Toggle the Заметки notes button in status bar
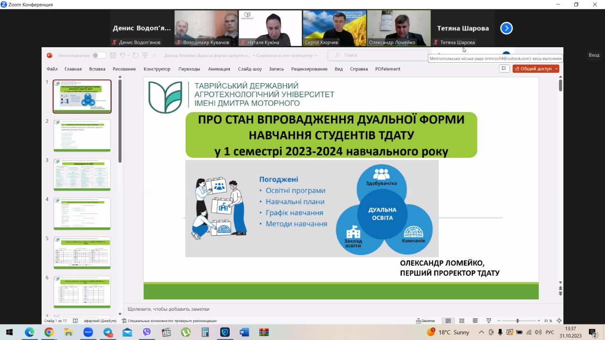This screenshot has height=340, width=605. coord(425,321)
